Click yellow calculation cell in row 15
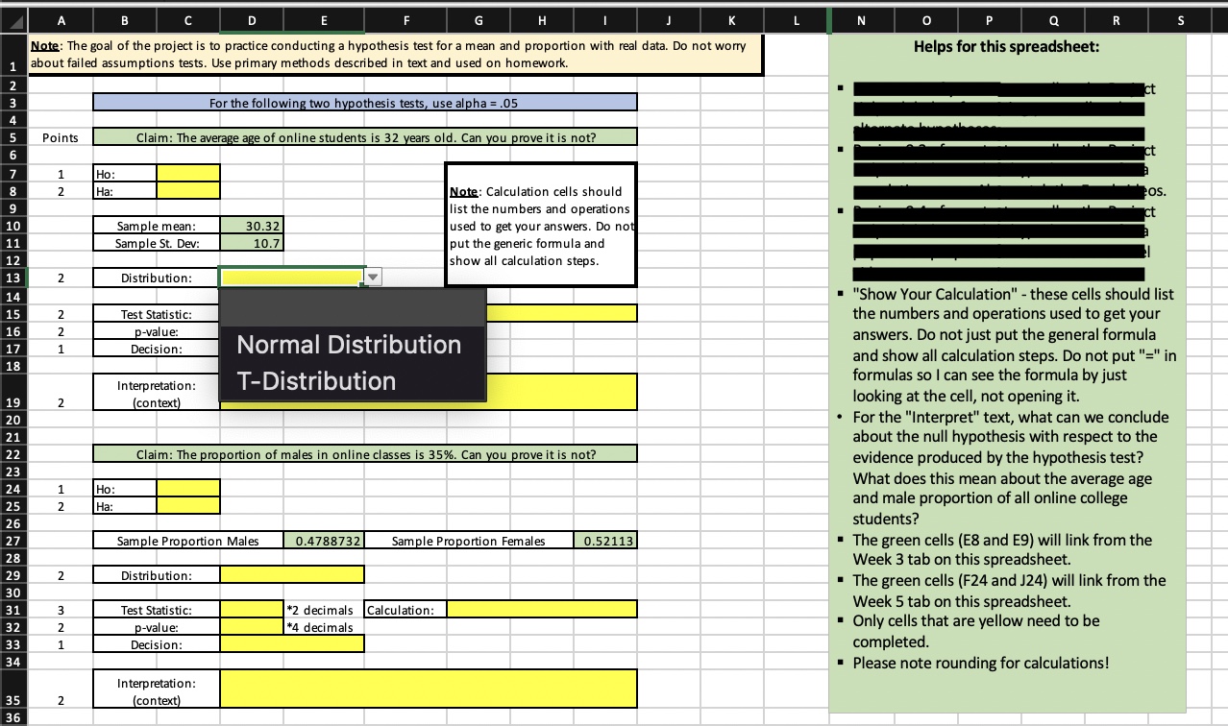Viewport: 1228px width, 726px height. [x=561, y=313]
